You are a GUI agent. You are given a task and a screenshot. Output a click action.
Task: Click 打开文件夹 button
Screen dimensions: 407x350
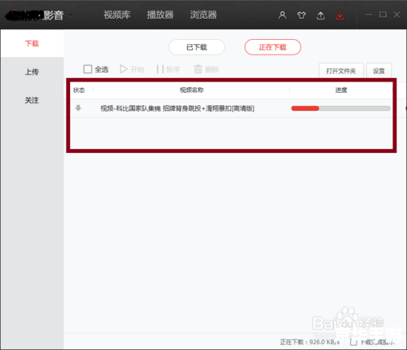(341, 71)
